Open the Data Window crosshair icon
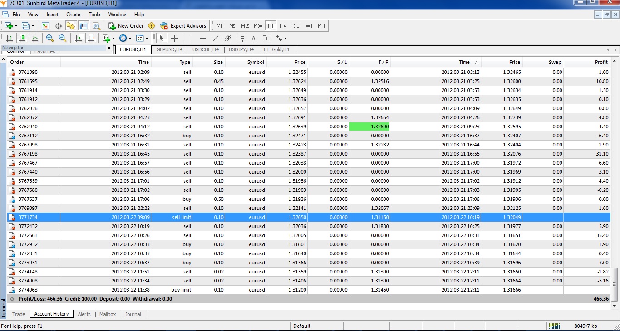Viewport: 620px width, 331px height. pos(58,26)
